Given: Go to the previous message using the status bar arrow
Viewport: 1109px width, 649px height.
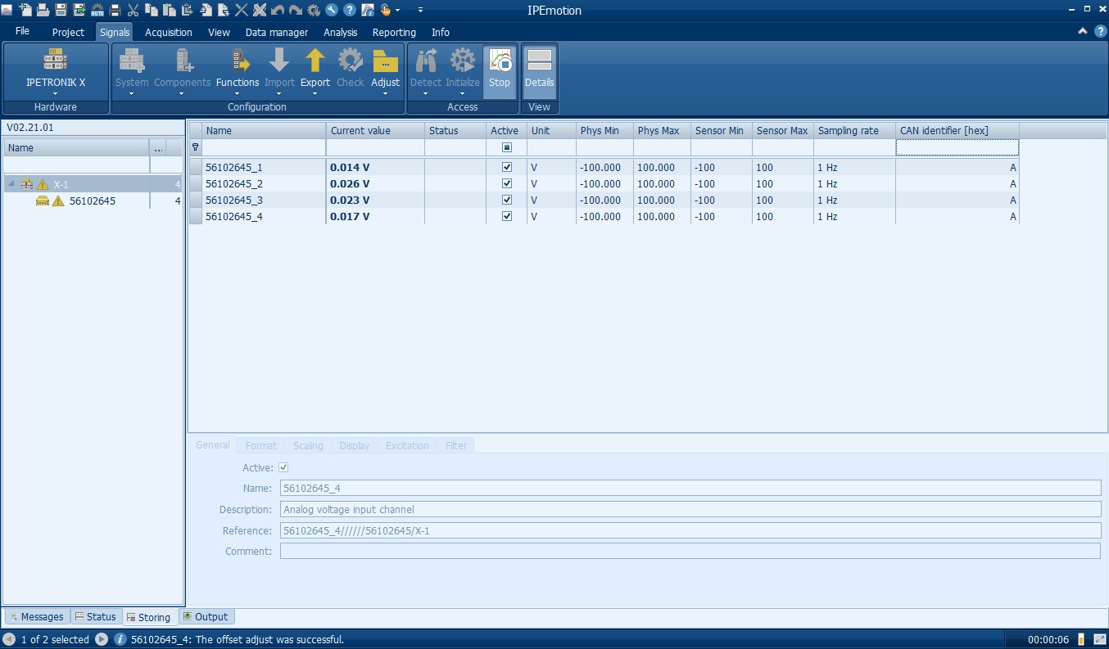Looking at the screenshot, I should click(9, 639).
